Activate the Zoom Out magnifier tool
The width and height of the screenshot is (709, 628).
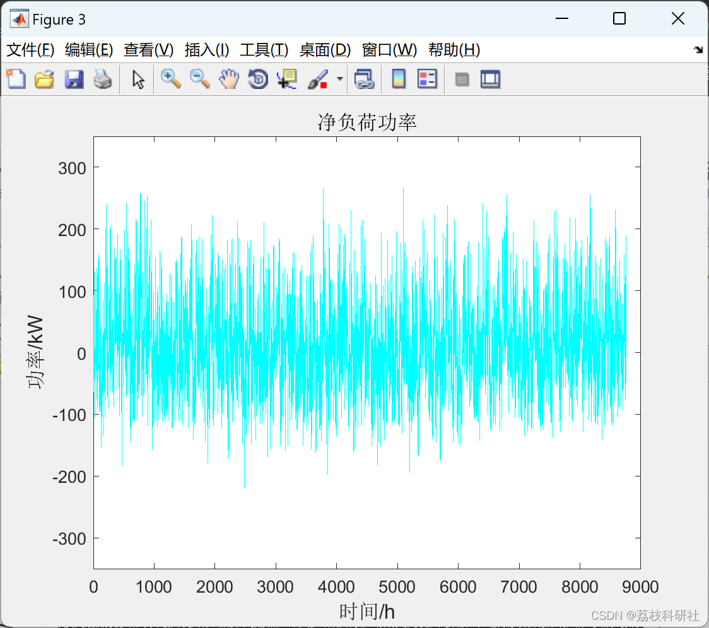click(199, 79)
